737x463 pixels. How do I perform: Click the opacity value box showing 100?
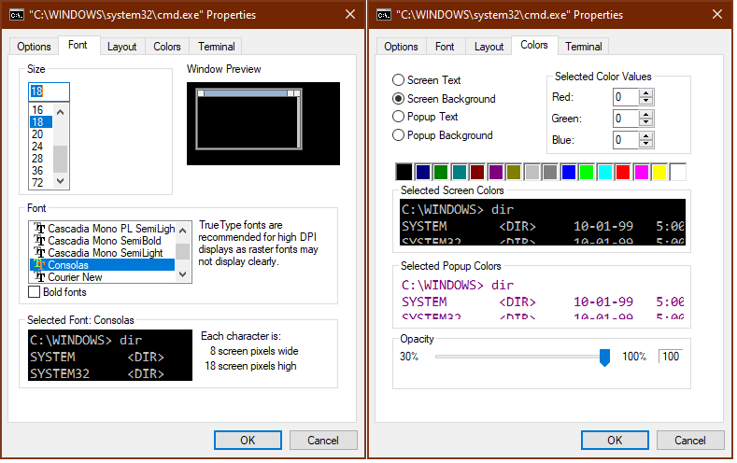point(672,357)
